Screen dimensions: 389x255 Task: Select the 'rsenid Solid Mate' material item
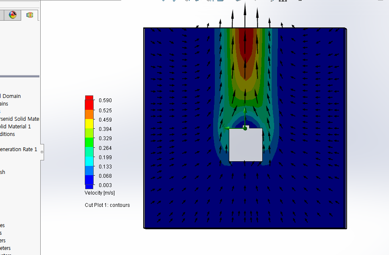[19, 119]
